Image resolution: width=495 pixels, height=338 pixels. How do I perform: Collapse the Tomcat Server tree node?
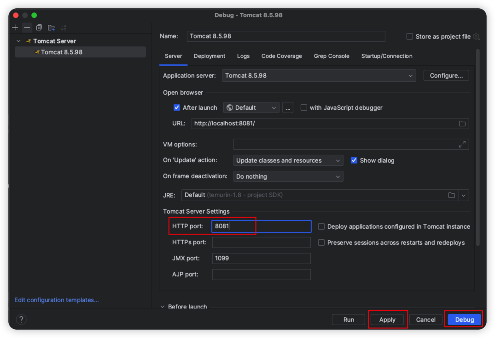18,41
